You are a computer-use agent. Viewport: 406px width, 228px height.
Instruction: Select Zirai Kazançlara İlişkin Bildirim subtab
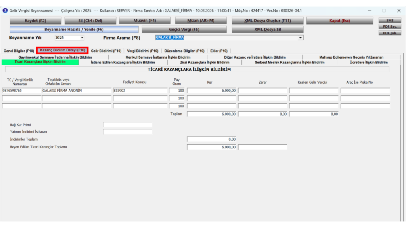(205, 62)
